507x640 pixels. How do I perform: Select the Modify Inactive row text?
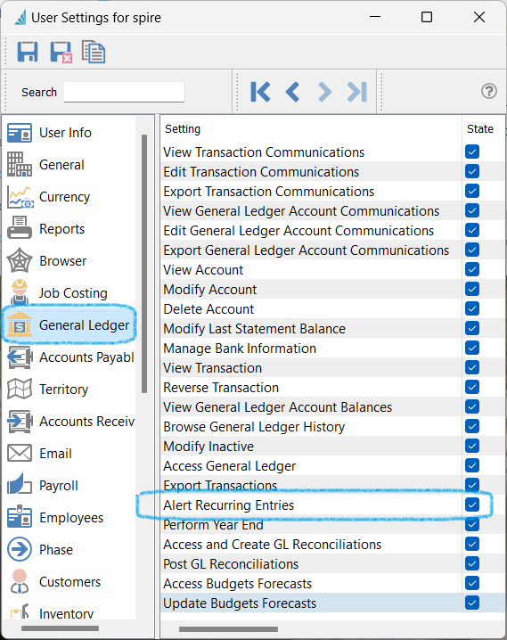pos(209,446)
